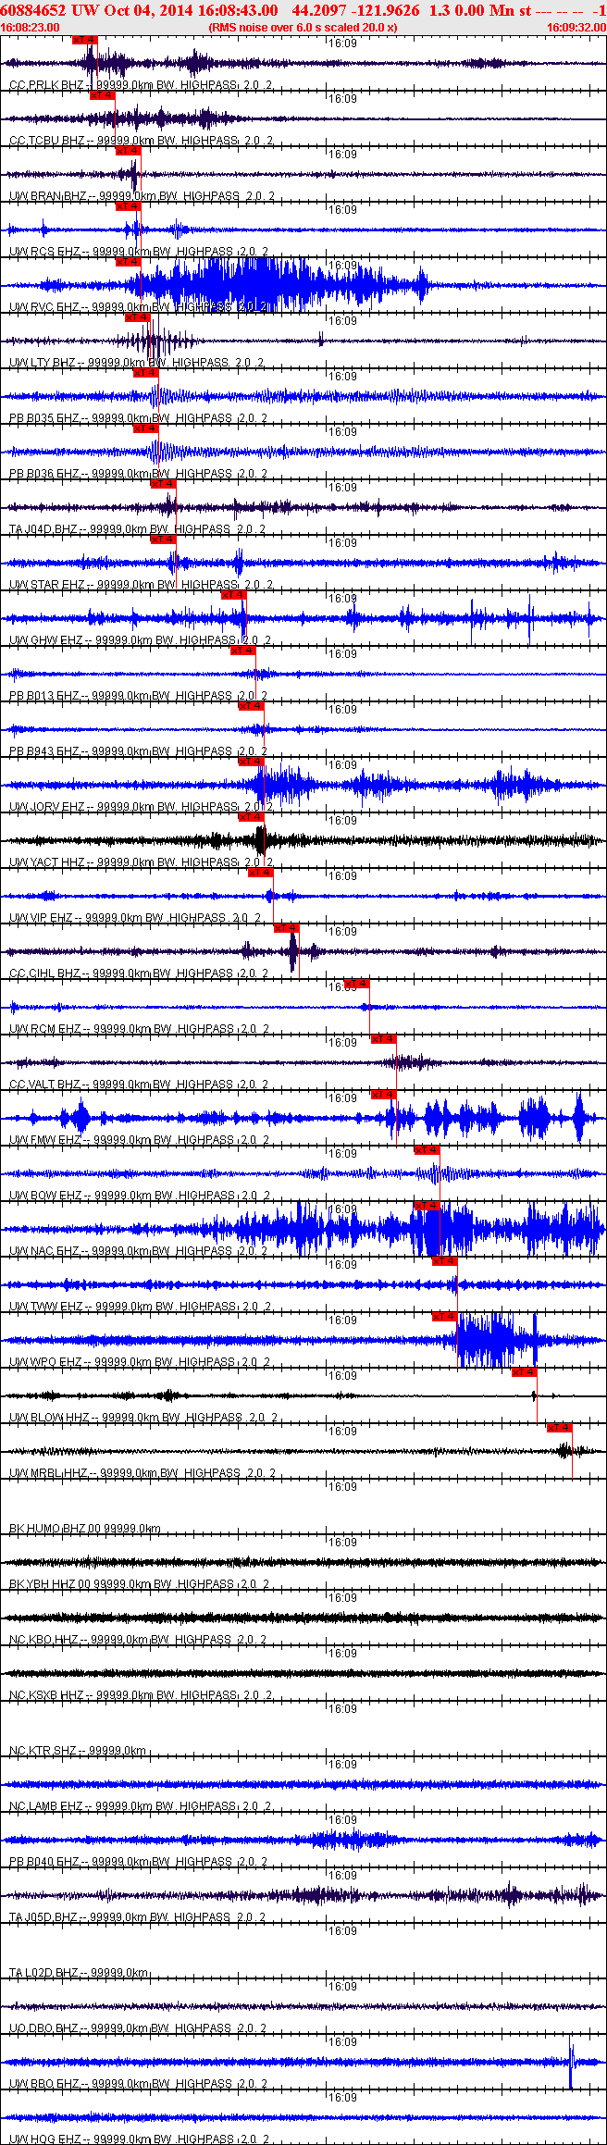Click the pick flag on TA.J04D trace

(163, 484)
